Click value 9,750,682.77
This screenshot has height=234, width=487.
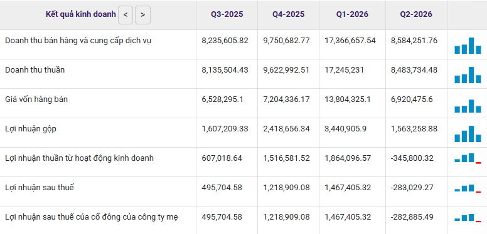coord(286,41)
